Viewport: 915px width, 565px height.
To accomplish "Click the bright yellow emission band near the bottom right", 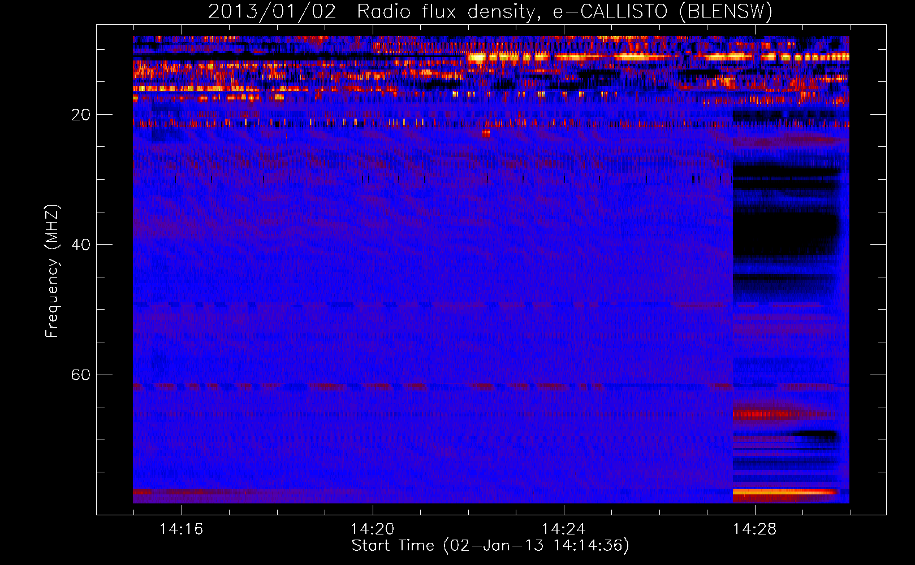I will [785, 492].
